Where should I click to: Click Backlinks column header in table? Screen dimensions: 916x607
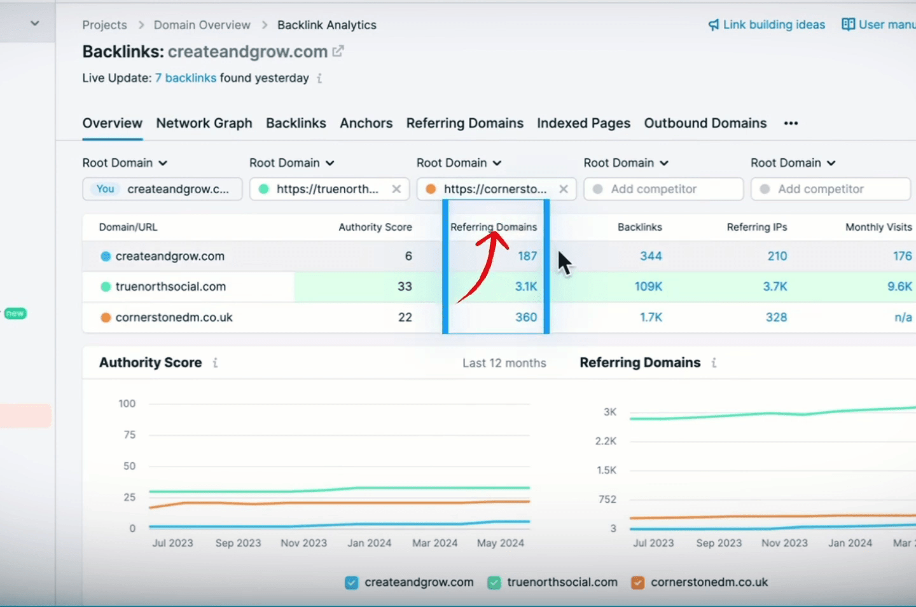tap(640, 227)
